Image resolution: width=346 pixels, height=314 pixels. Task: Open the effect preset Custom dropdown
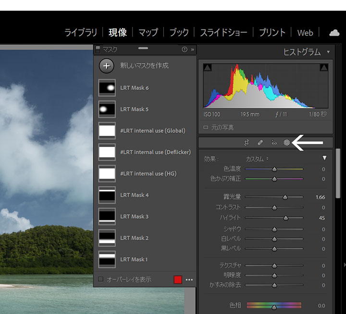257,159
